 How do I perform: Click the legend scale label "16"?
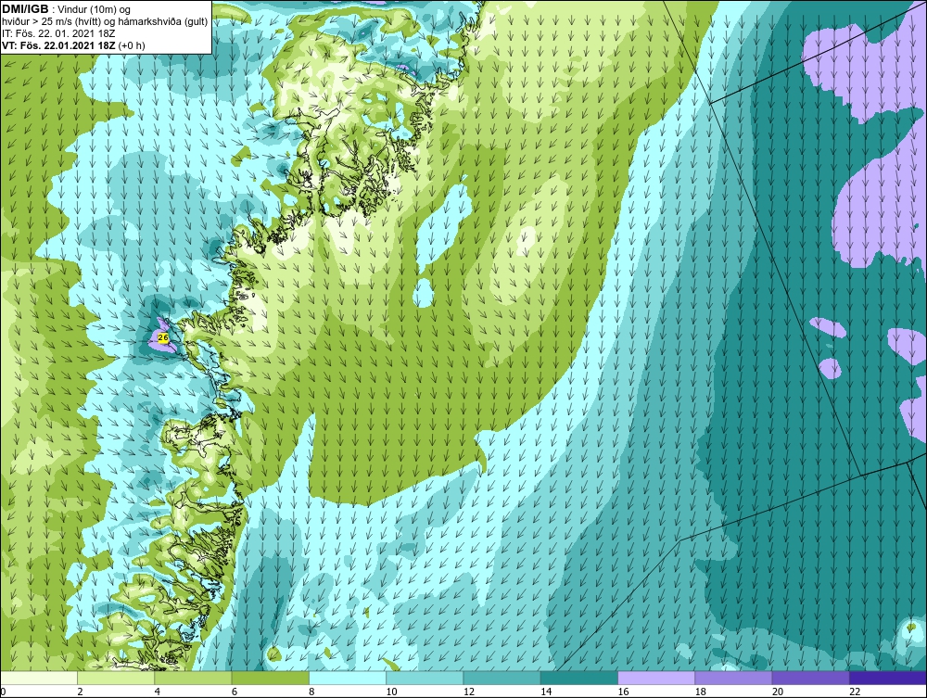click(x=623, y=692)
